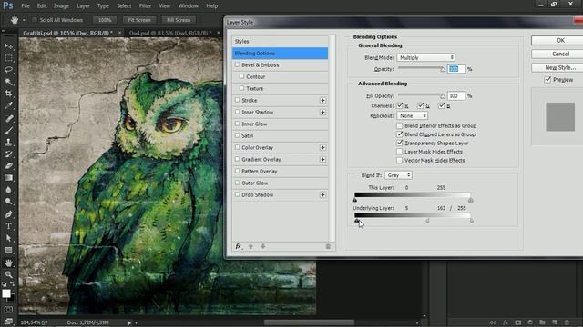This screenshot has width=583, height=327.
Task: Select the Styles list header
Action: 280,41
